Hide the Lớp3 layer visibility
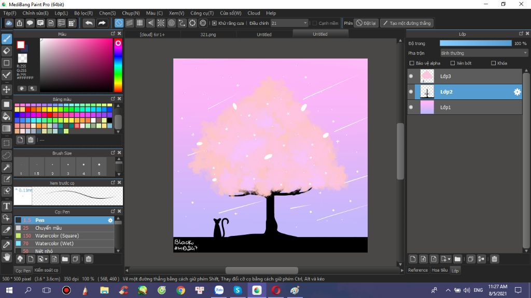 tap(411, 77)
